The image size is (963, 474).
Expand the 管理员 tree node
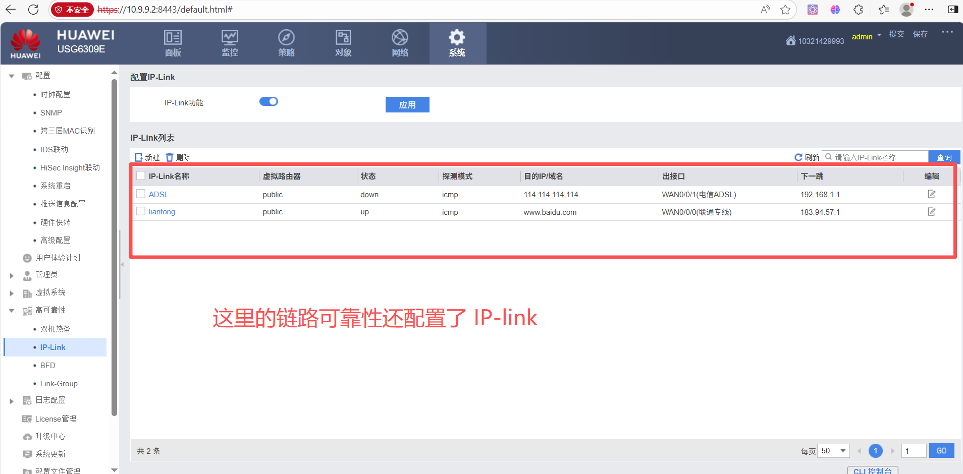12,275
